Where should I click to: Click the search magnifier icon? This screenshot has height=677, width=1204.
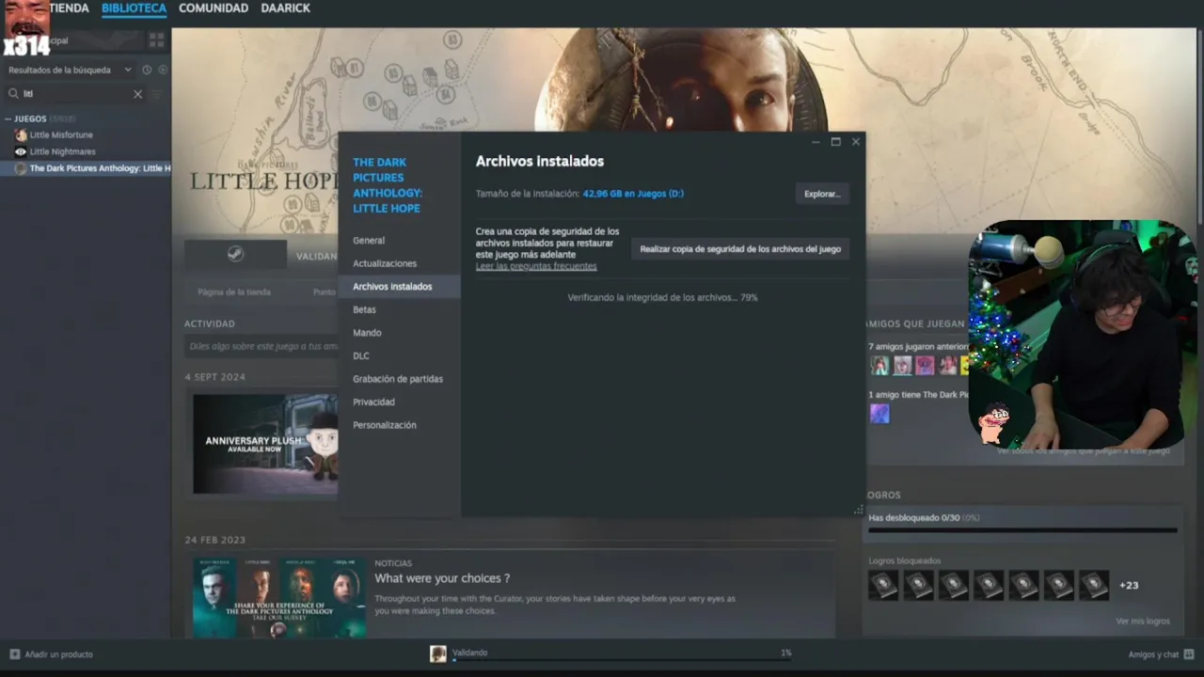(x=14, y=94)
